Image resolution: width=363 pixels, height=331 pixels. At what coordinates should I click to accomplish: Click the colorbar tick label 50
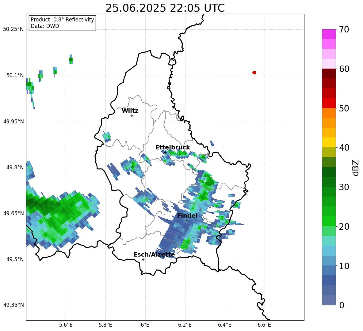(x=344, y=108)
